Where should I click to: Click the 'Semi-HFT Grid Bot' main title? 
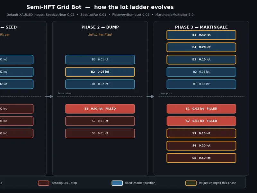[x=100, y=7]
